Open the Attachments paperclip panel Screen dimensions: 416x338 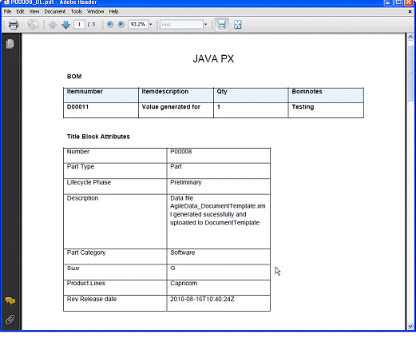(10, 319)
